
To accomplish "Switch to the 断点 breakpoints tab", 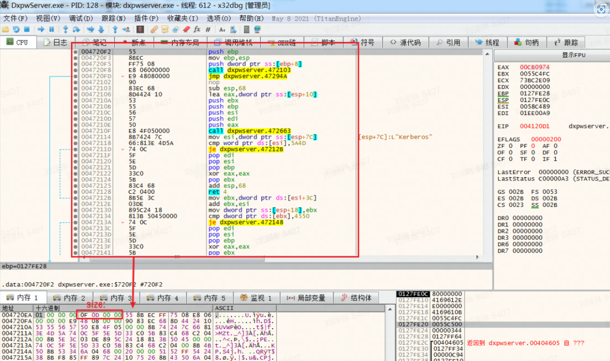I will coord(133,42).
